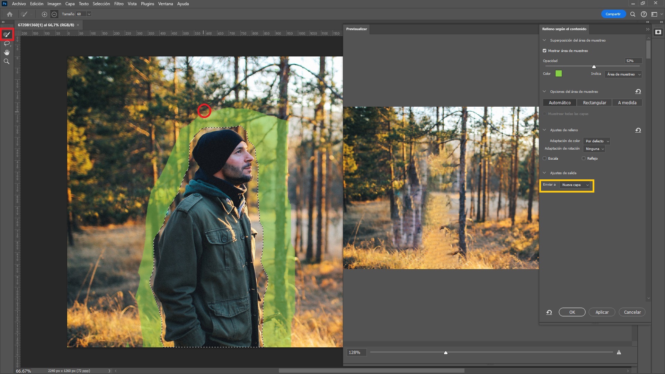Image resolution: width=665 pixels, height=374 pixels.
Task: Click the subtract-from-sampling-area minus icon
Action: tap(54, 14)
